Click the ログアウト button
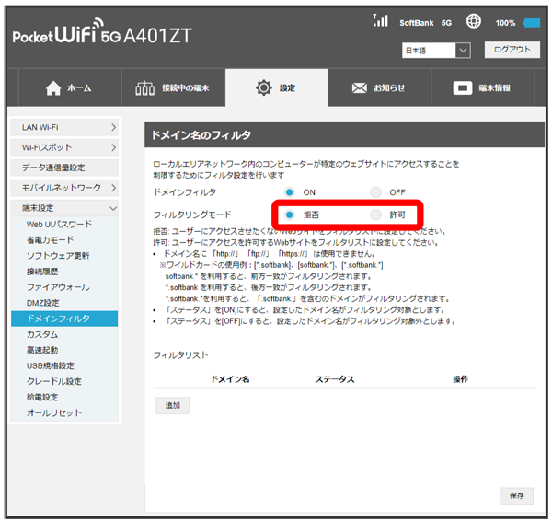Image resolution: width=552 pixels, height=522 pixels. click(x=512, y=50)
